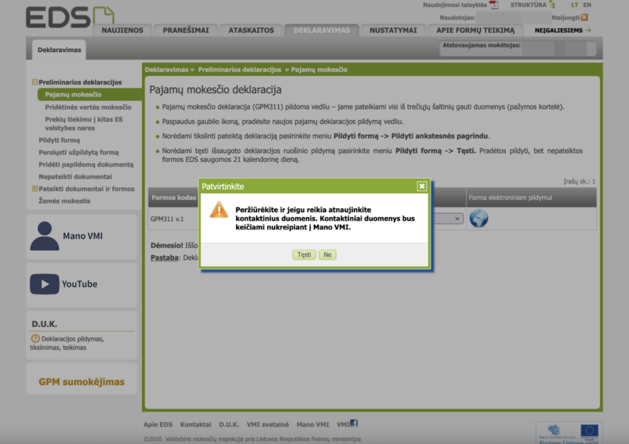Open the GPM sumokėjimas link
The height and width of the screenshot is (444, 629).
point(81,381)
